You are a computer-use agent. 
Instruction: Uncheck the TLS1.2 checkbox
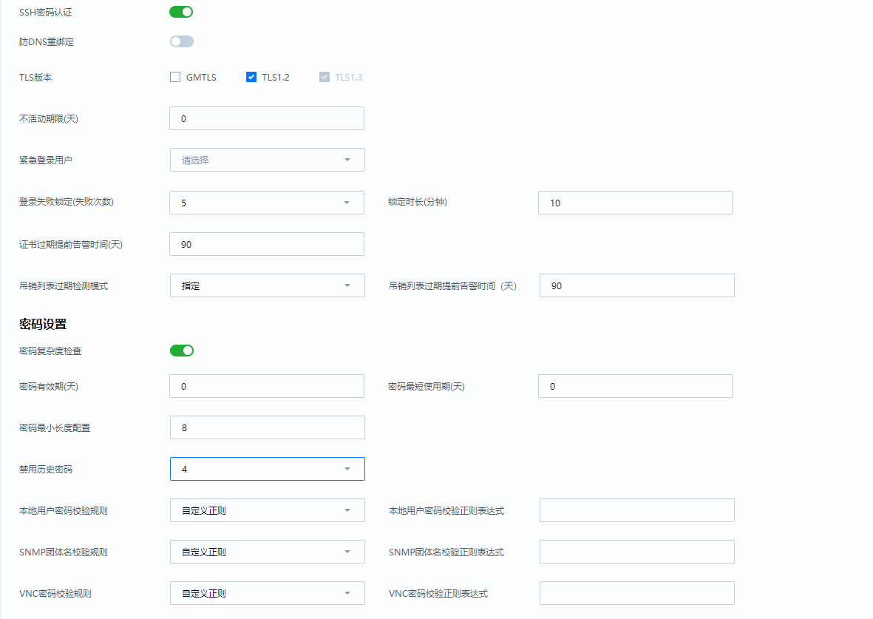pyautogui.click(x=251, y=77)
